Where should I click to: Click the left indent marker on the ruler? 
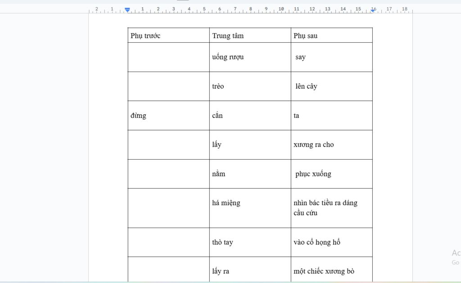point(127,9)
